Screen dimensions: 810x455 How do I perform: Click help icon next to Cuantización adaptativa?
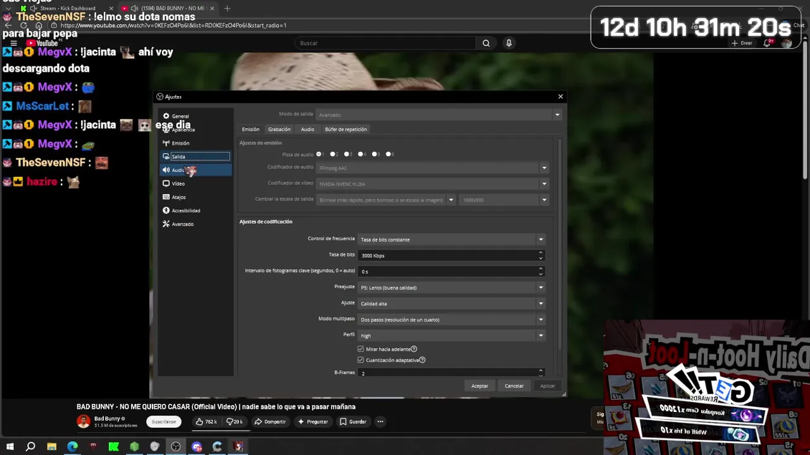coord(422,360)
